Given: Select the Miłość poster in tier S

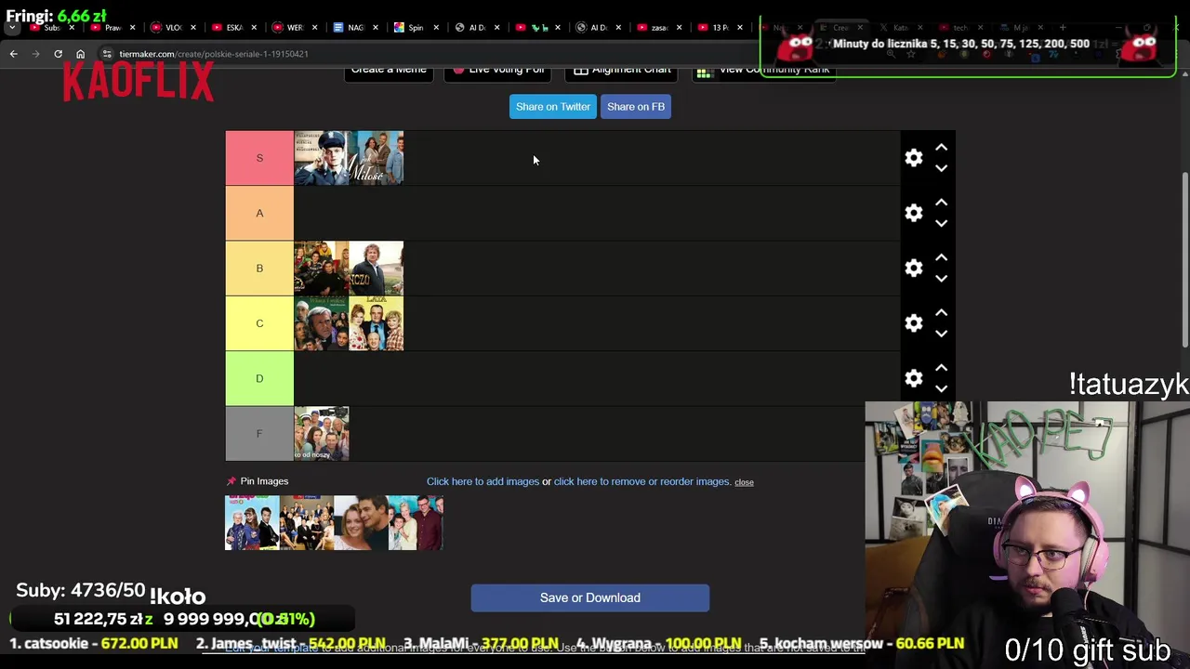Looking at the screenshot, I should (377, 158).
